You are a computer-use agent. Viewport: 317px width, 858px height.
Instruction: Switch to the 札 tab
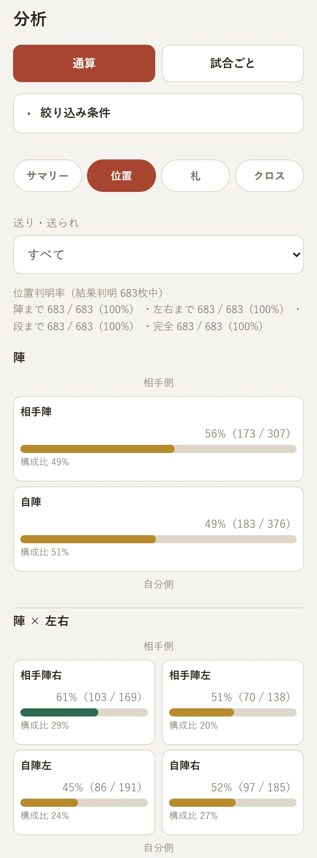[x=195, y=176]
